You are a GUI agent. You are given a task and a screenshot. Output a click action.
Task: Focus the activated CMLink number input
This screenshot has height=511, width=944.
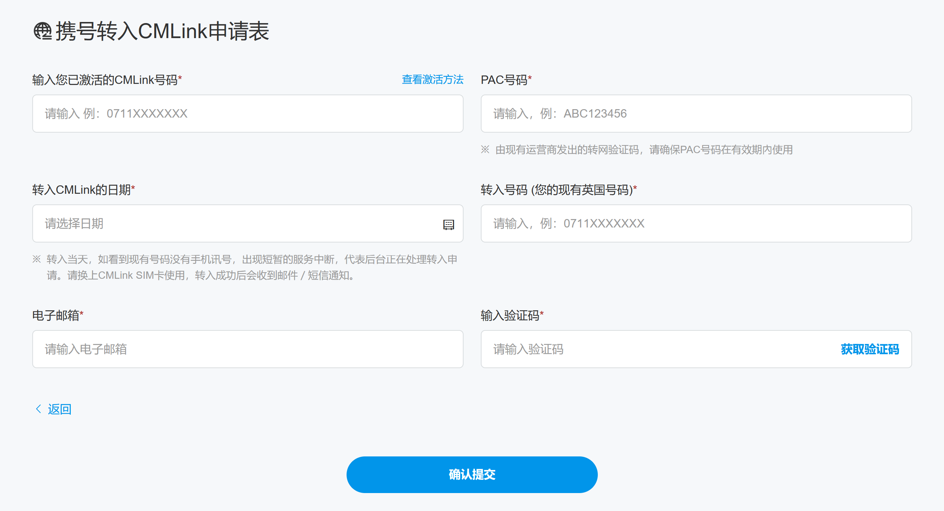[x=248, y=114]
